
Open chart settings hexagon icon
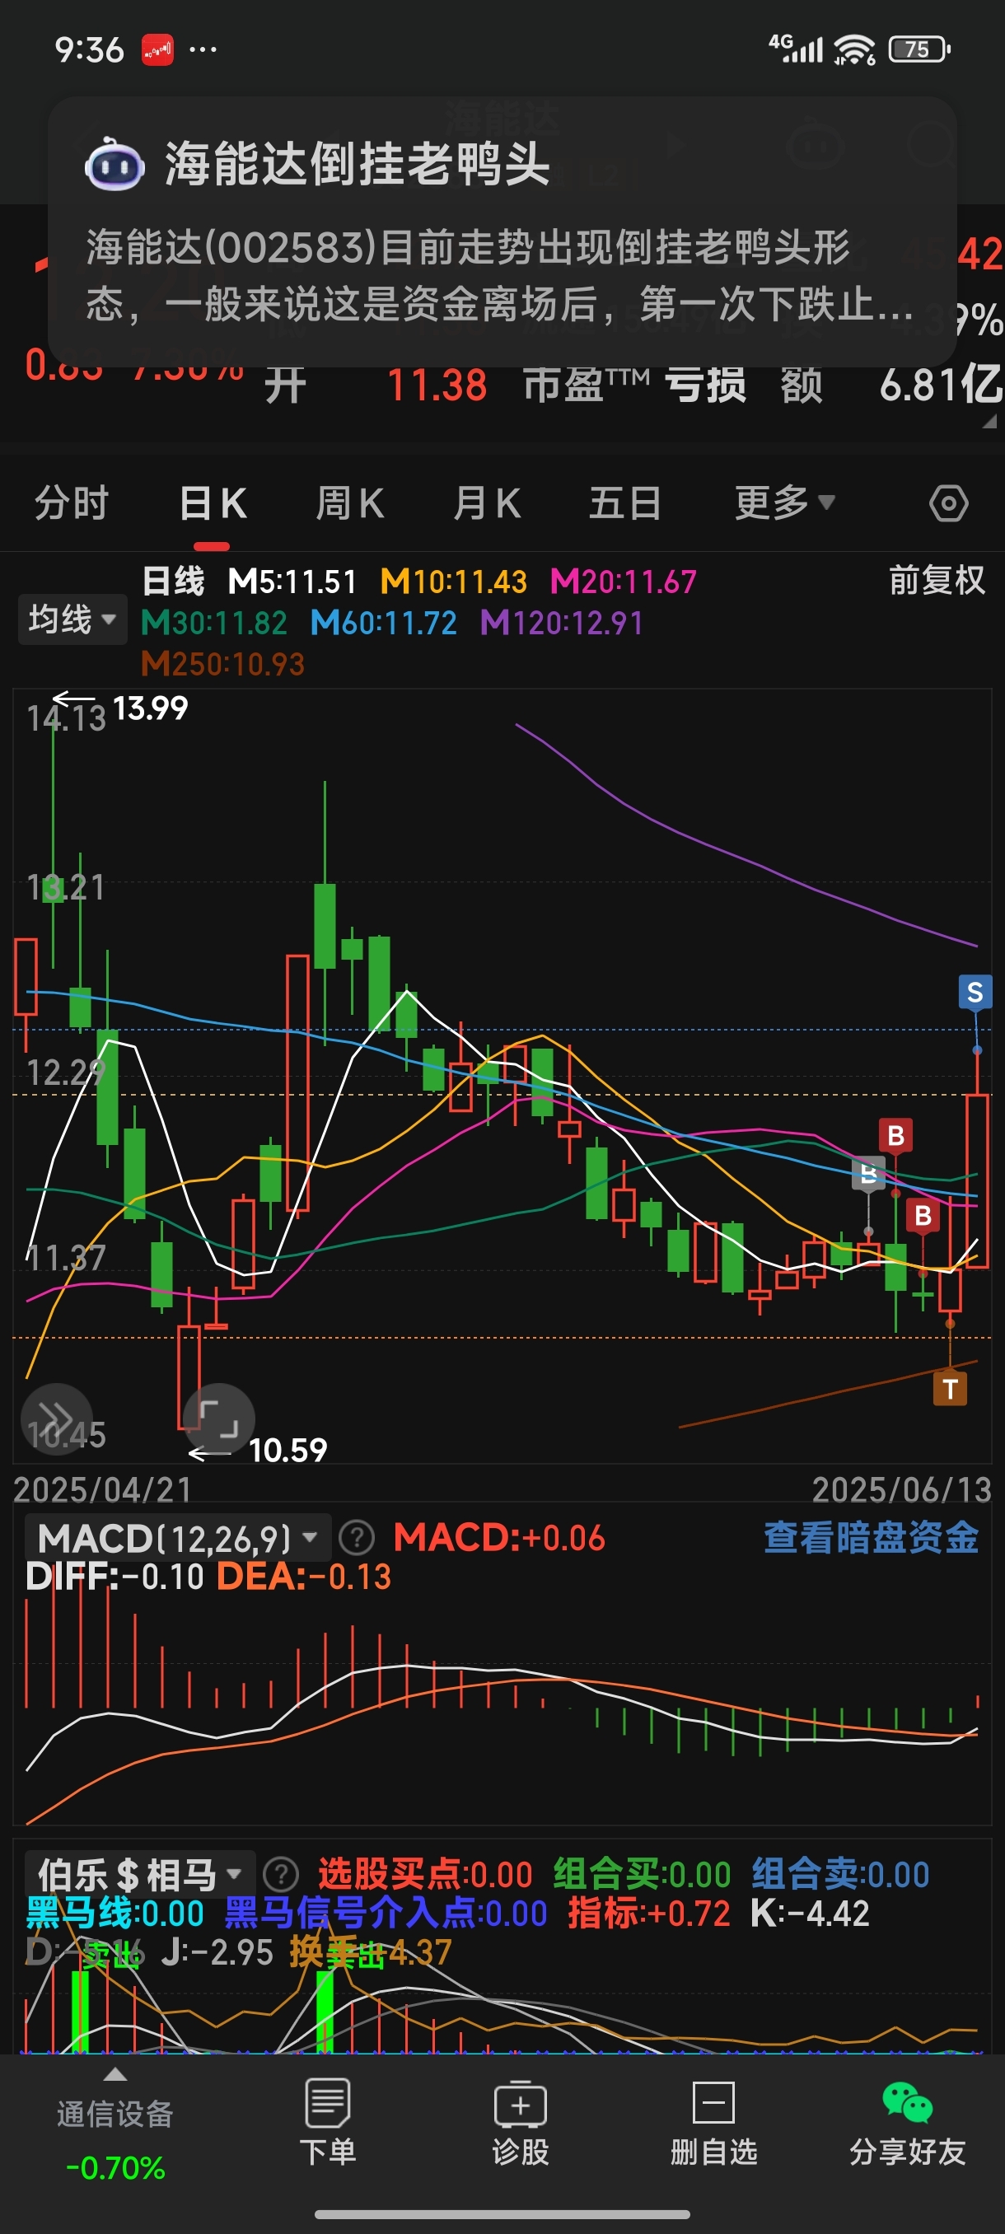(x=948, y=503)
